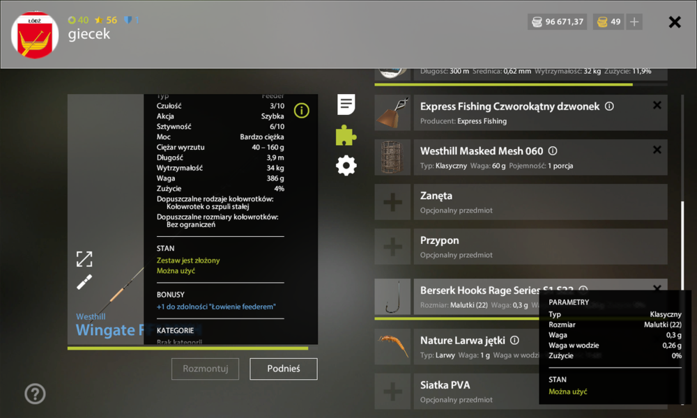Open the help question mark icon
This screenshot has width=697, height=418.
[35, 394]
